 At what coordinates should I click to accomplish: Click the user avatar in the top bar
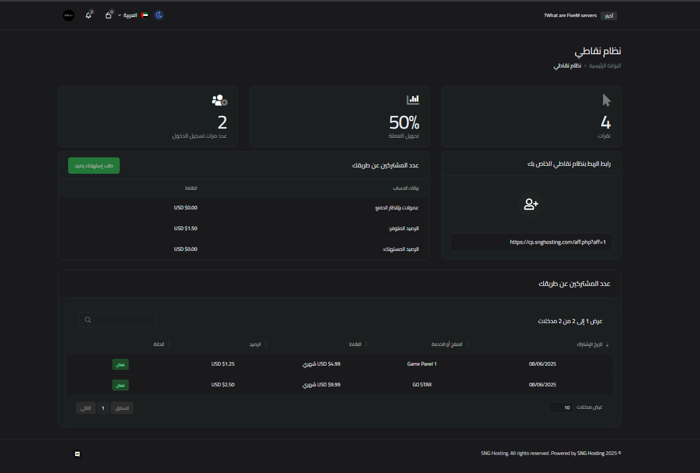[68, 15]
